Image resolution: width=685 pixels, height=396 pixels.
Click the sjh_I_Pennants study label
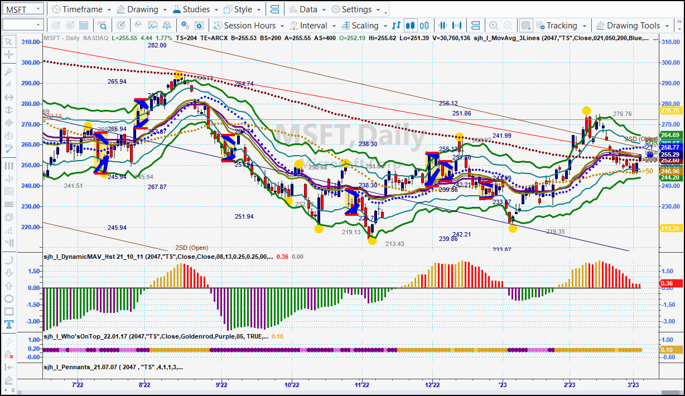tap(113, 368)
